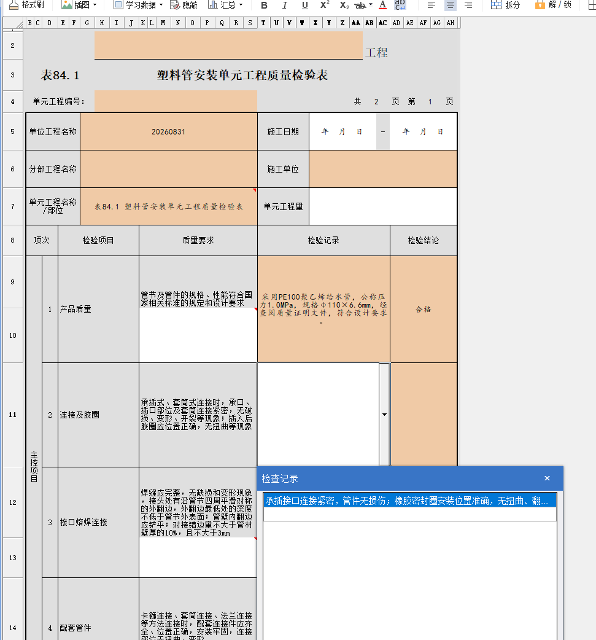This screenshot has height=640, width=596.
Task: Select column header AA
Action: [x=356, y=23]
